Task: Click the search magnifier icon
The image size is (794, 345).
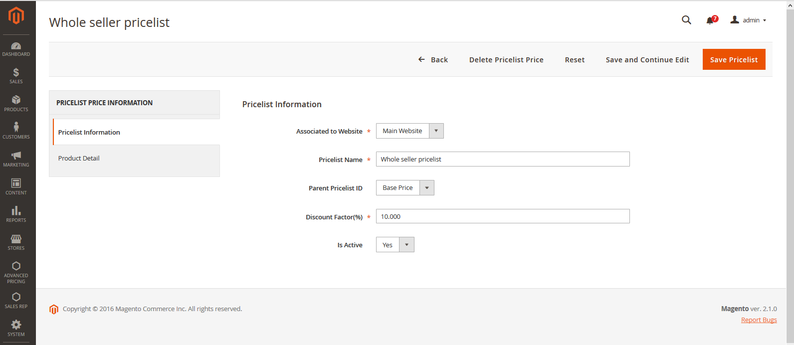Action: (x=686, y=20)
